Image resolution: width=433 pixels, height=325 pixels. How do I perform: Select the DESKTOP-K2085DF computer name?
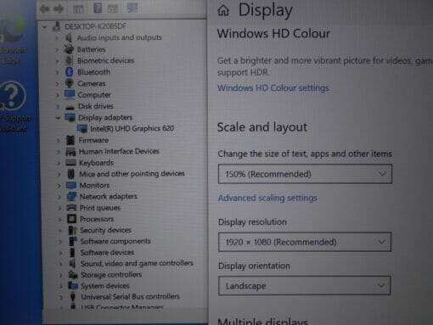(x=95, y=26)
